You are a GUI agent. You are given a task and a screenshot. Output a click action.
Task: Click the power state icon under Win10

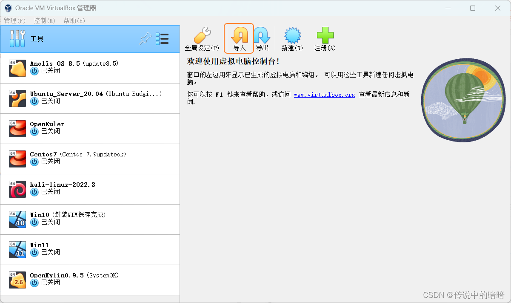[x=34, y=222]
